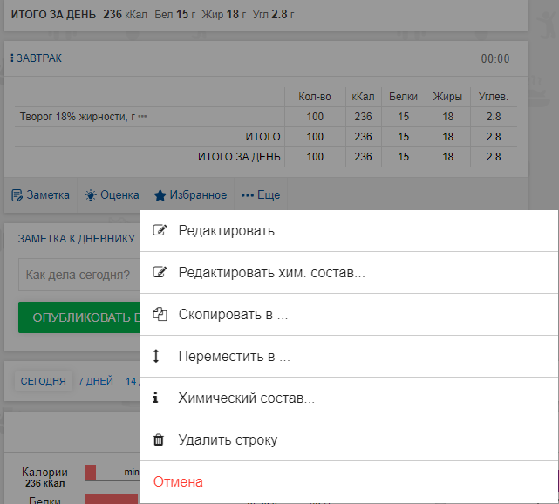Open the Завтрак meal options handle

(12, 58)
